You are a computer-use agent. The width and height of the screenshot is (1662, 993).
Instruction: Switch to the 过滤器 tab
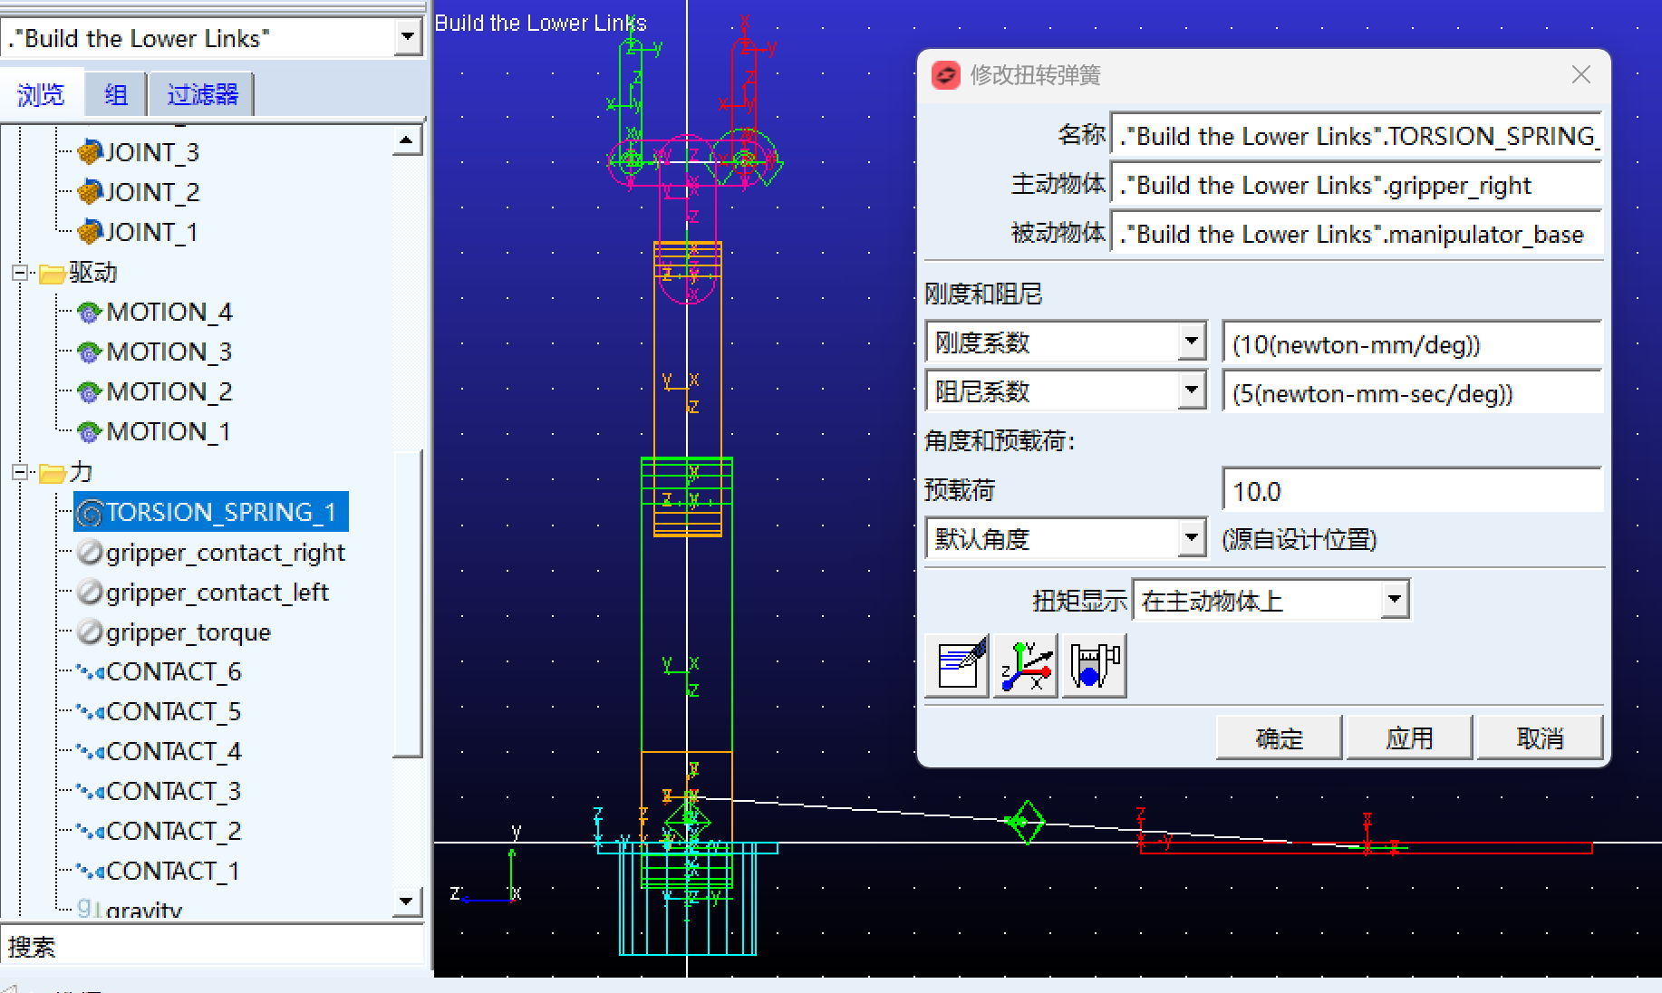coord(202,94)
